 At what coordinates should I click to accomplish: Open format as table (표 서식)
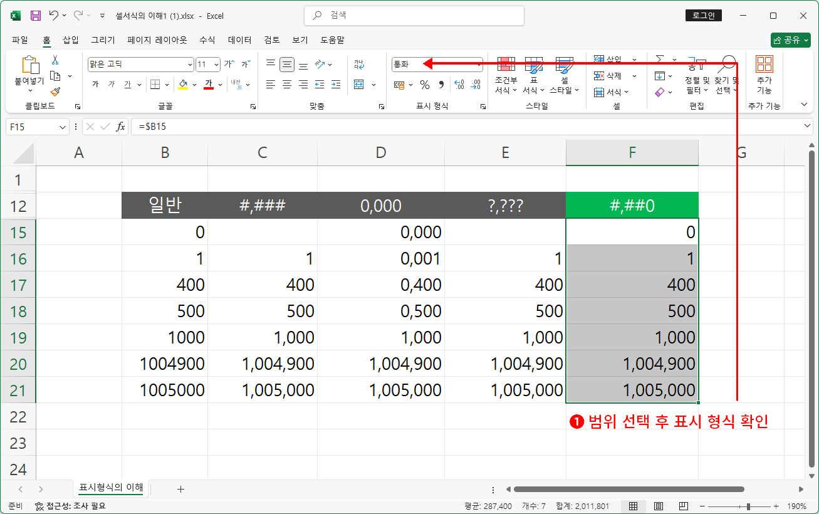(x=534, y=75)
